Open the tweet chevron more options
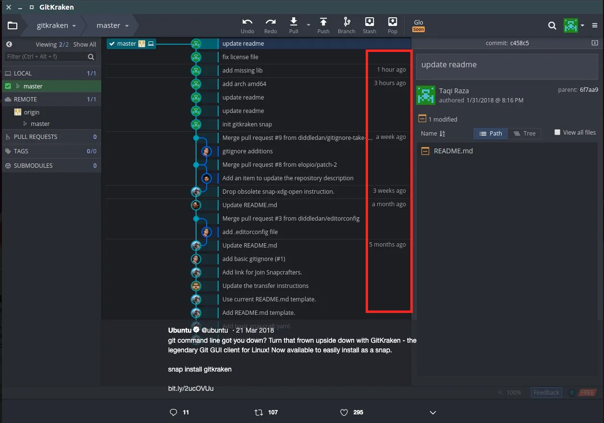604x423 pixels. pos(432,413)
